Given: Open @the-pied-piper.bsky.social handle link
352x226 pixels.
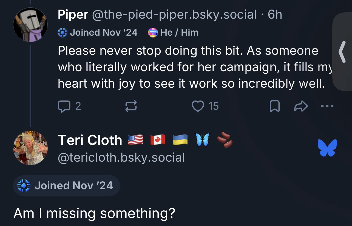Looking at the screenshot, I should 174,15.
